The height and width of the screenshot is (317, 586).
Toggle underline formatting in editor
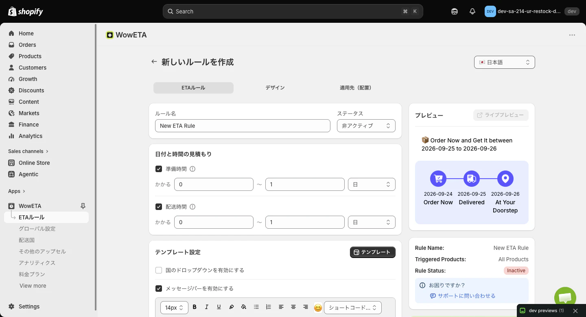(x=219, y=307)
